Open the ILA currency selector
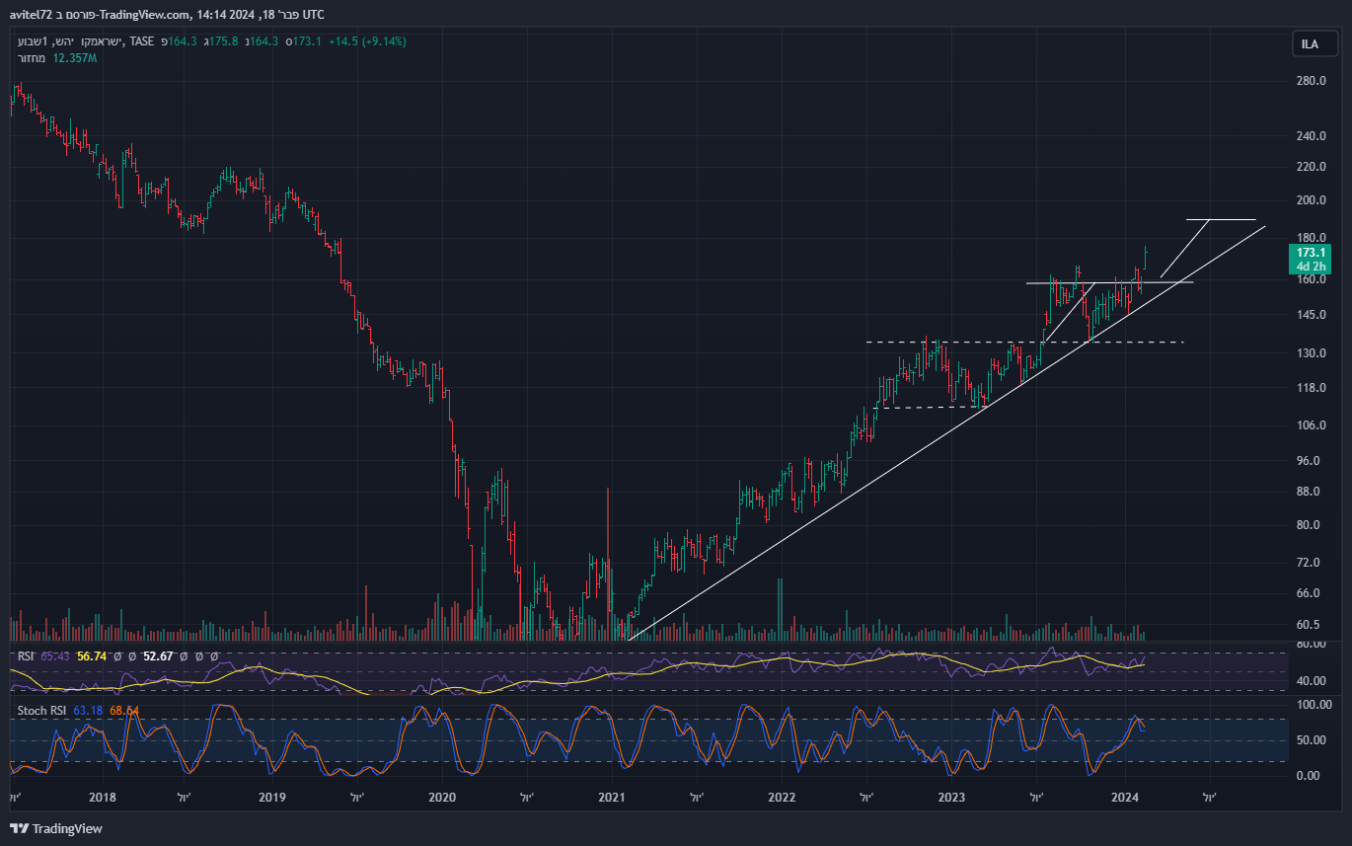This screenshot has width=1352, height=846. click(1310, 44)
